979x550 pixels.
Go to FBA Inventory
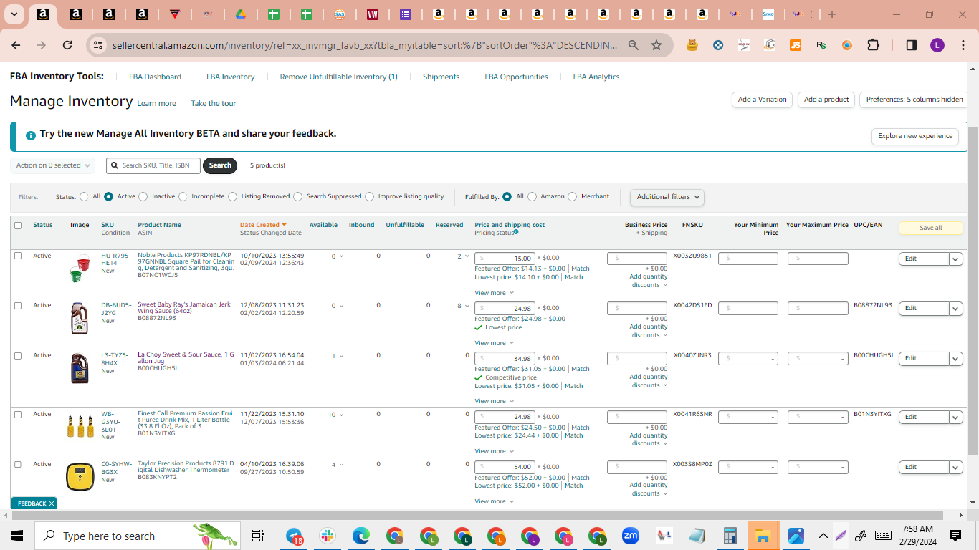230,77
